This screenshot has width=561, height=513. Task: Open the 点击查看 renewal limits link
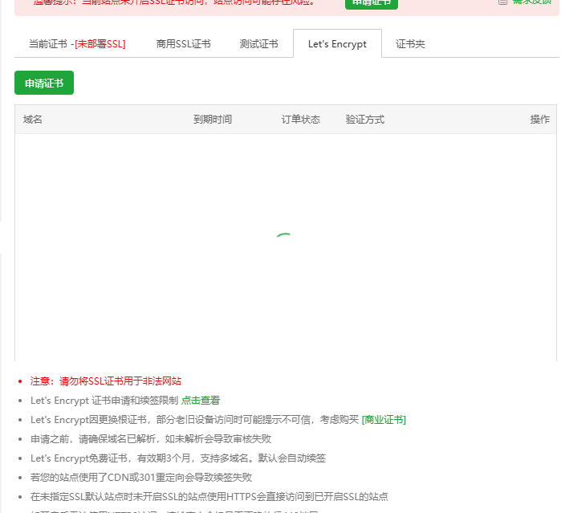[x=201, y=401]
